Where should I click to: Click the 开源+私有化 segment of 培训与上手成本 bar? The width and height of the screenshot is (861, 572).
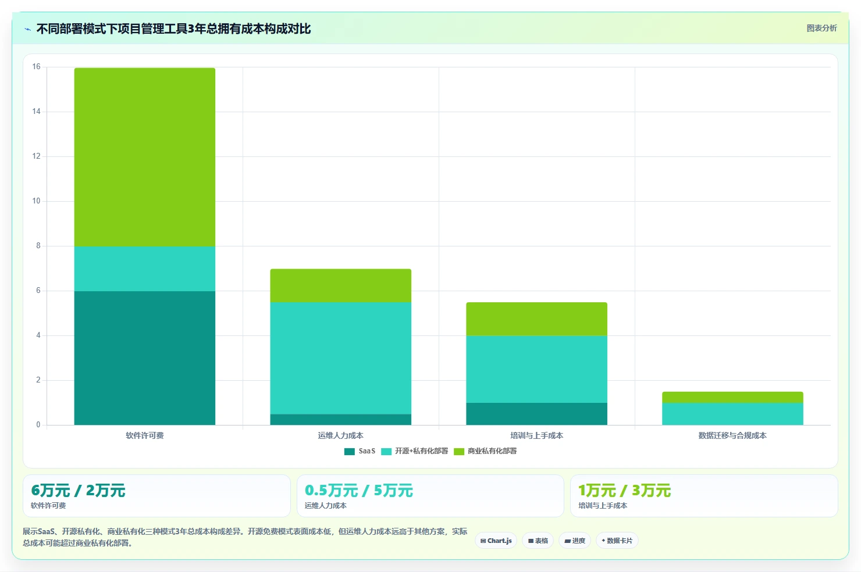(x=536, y=369)
